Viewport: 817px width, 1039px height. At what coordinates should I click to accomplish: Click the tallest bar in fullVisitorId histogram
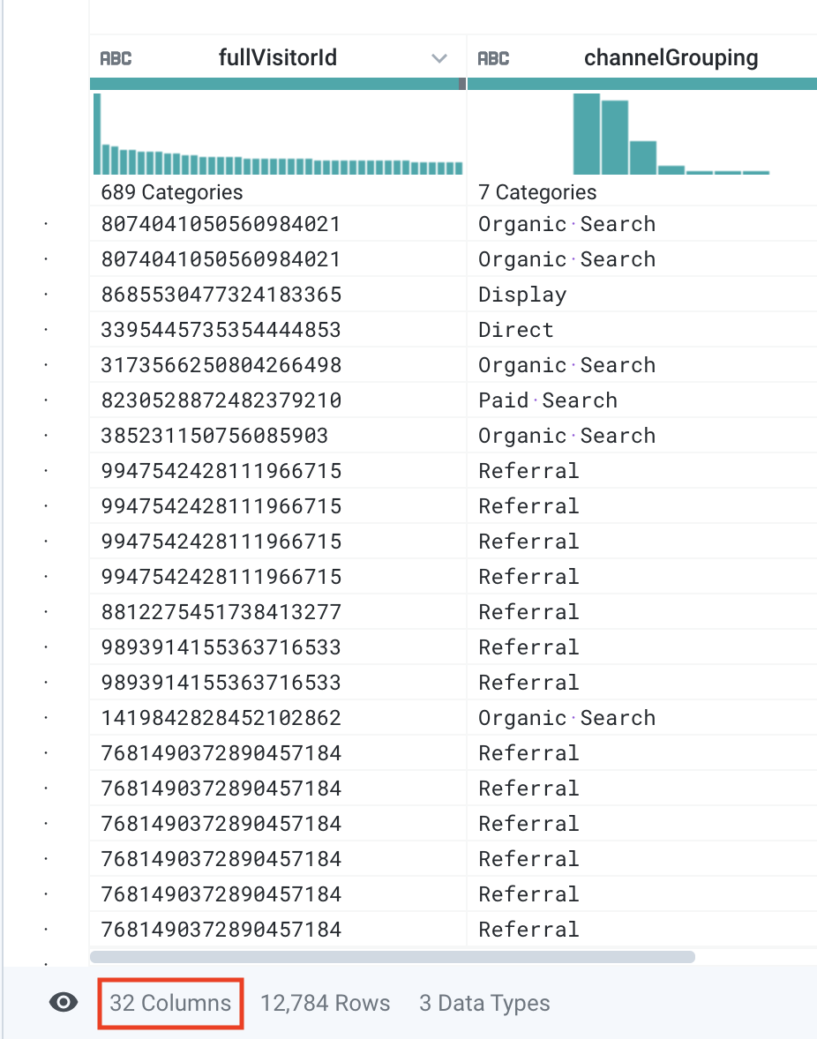[x=97, y=134]
